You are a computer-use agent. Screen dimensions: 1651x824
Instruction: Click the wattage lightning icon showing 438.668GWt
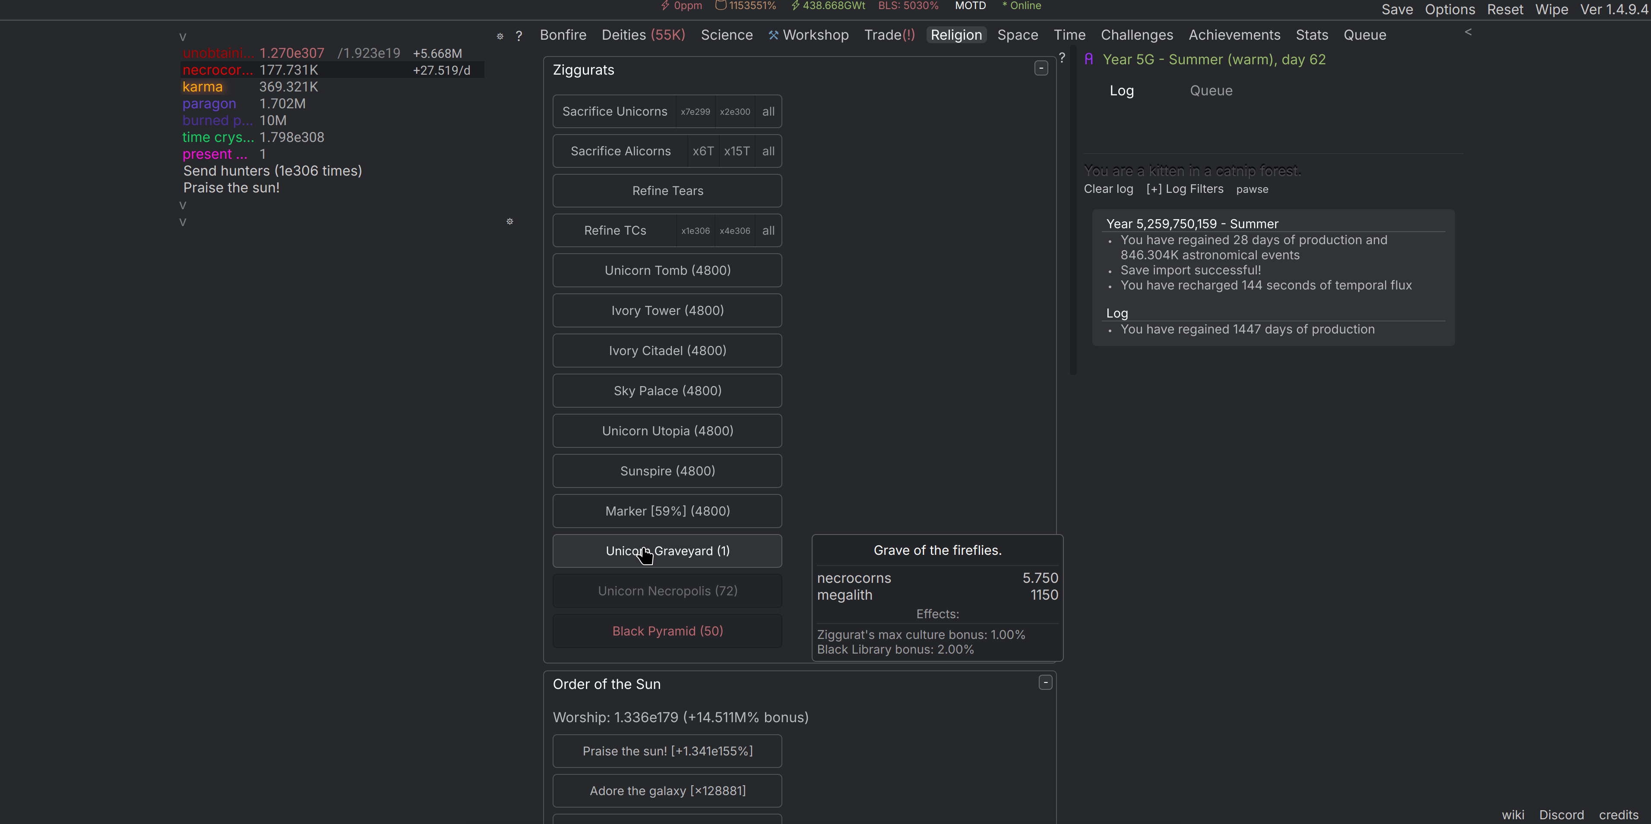pos(796,6)
